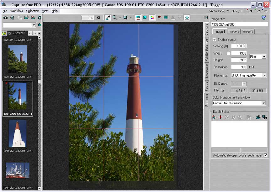Click the last icon in Batch Editor toolbar
Screen dimensions: 271x192
(x=265, y=117)
